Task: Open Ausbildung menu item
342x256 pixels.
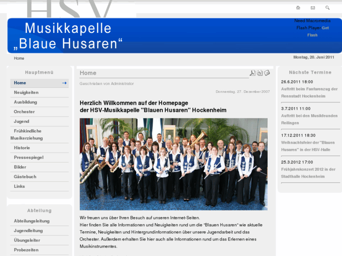Action: point(40,102)
